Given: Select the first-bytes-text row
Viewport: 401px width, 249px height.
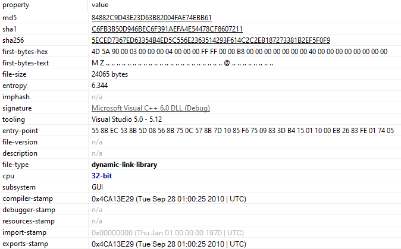Looking at the screenshot, I should click(182, 63).
